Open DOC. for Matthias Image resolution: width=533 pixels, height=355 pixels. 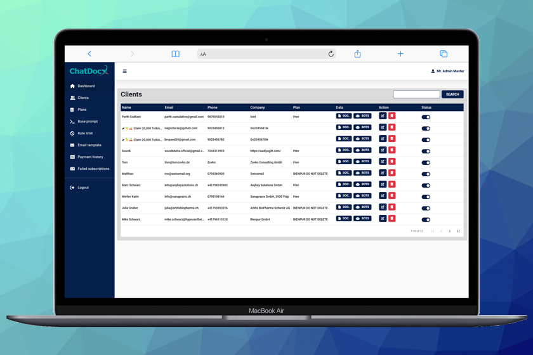(343, 173)
